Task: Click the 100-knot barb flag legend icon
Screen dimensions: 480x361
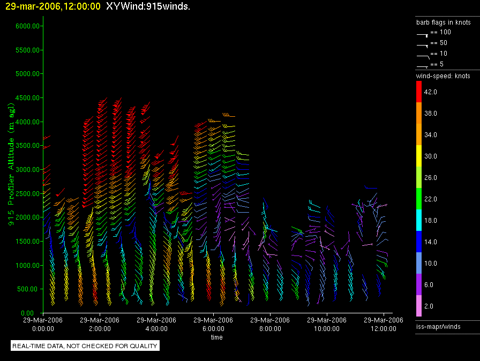Action: coord(423,34)
